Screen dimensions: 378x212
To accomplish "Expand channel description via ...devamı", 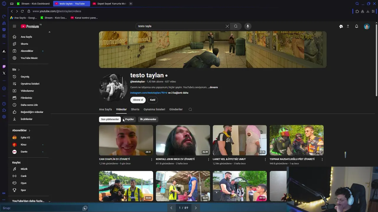I will [213, 87].
